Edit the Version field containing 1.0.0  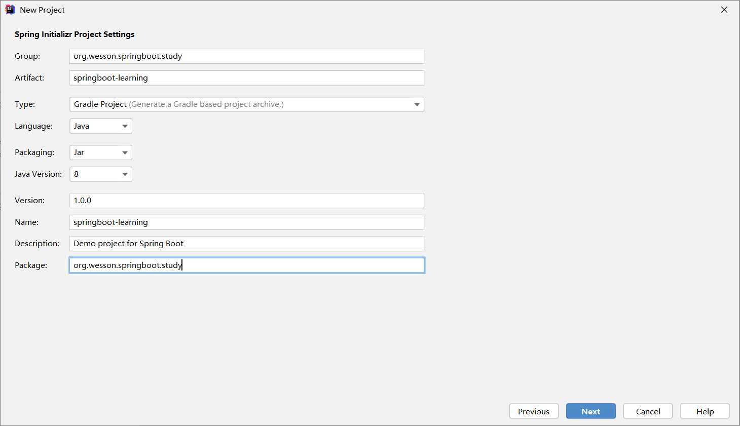(x=246, y=201)
